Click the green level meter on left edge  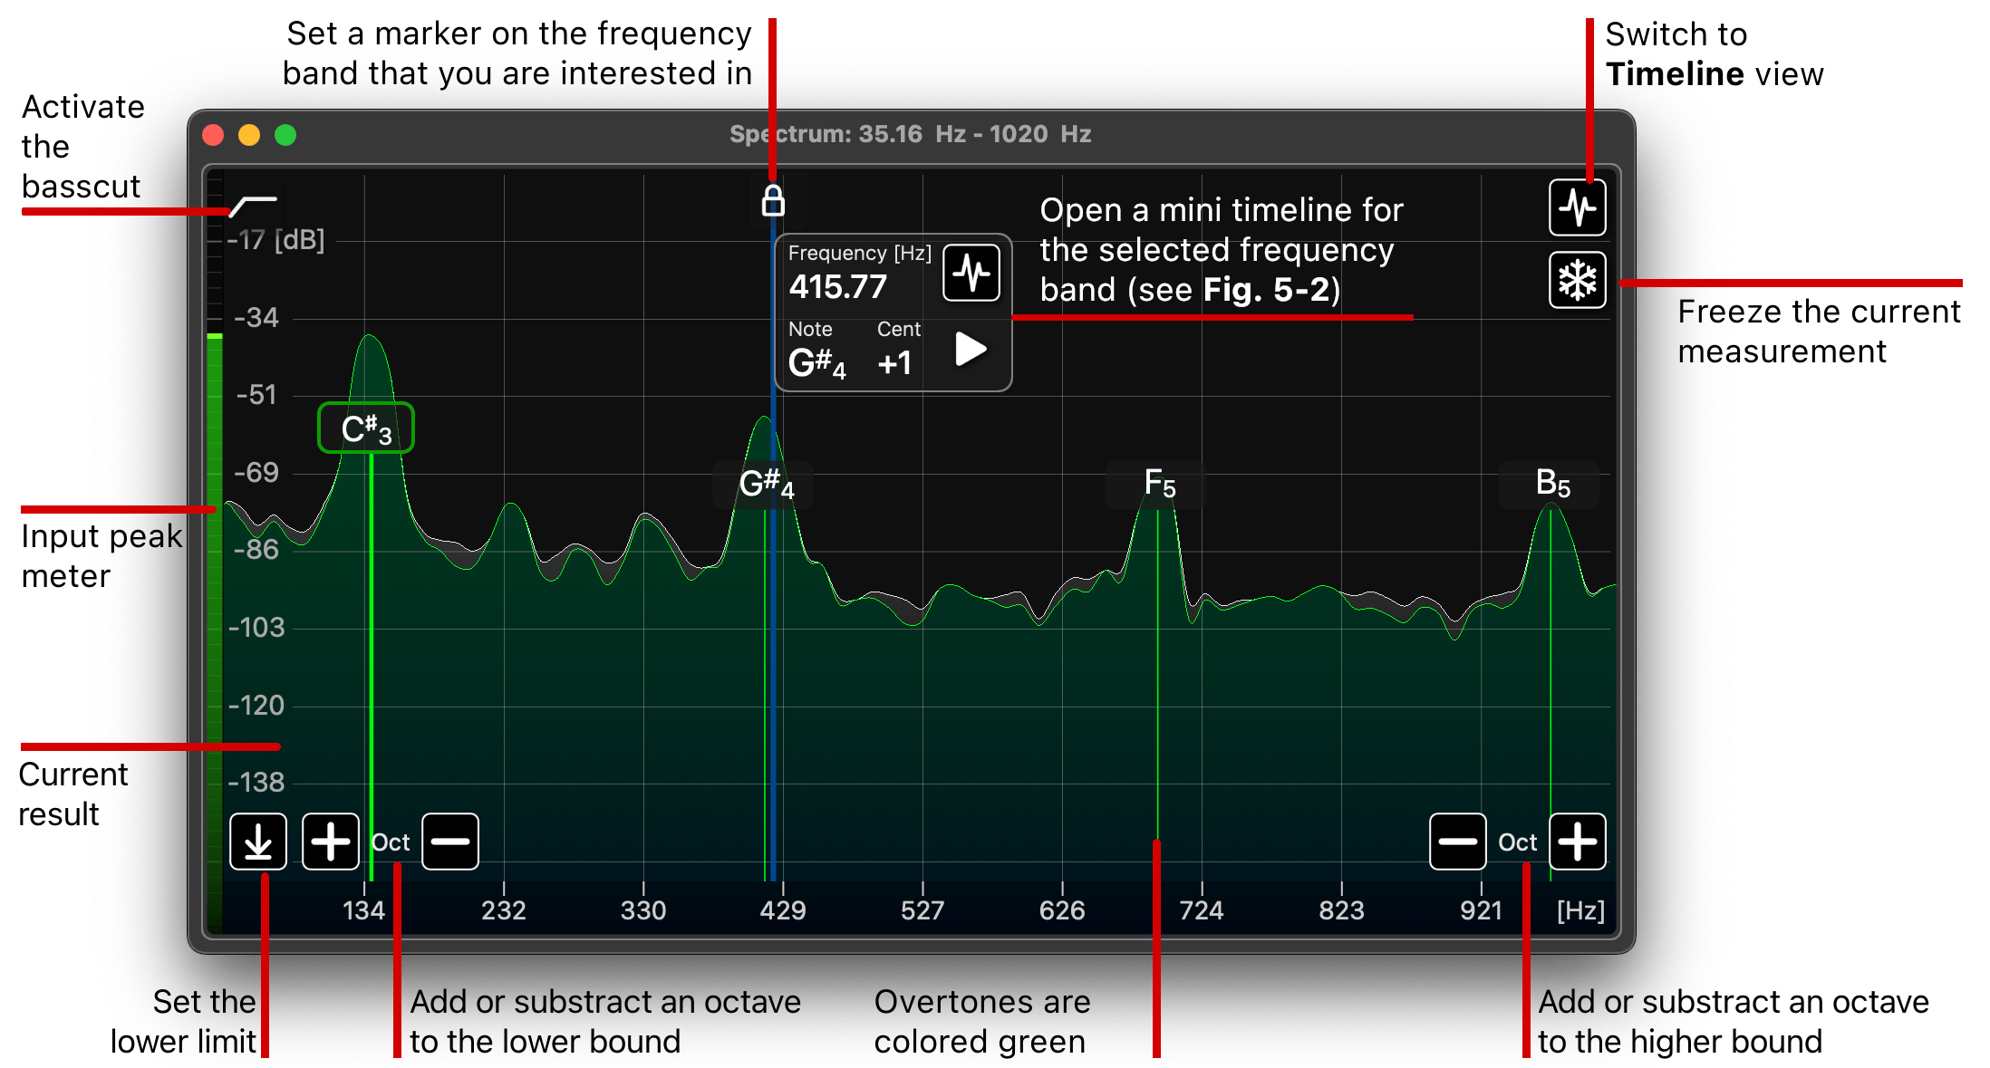tap(215, 589)
